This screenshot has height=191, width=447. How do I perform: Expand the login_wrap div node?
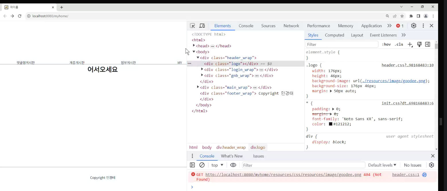202,69
